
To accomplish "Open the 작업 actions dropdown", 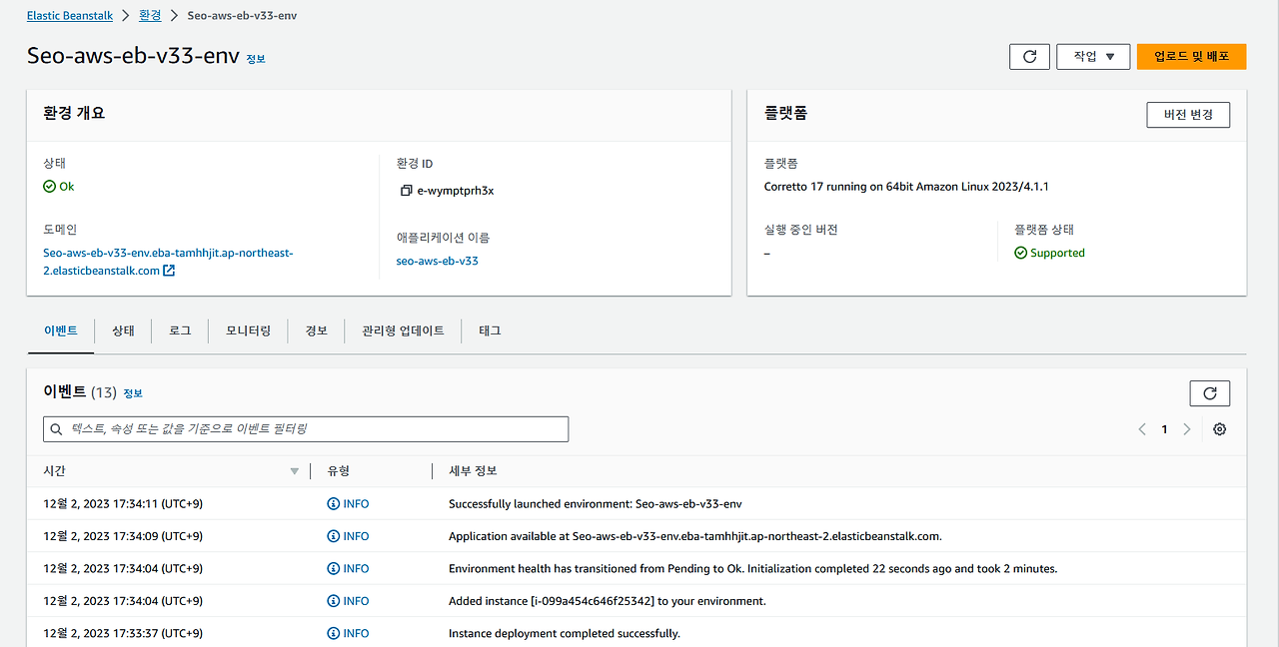I will (x=1093, y=57).
